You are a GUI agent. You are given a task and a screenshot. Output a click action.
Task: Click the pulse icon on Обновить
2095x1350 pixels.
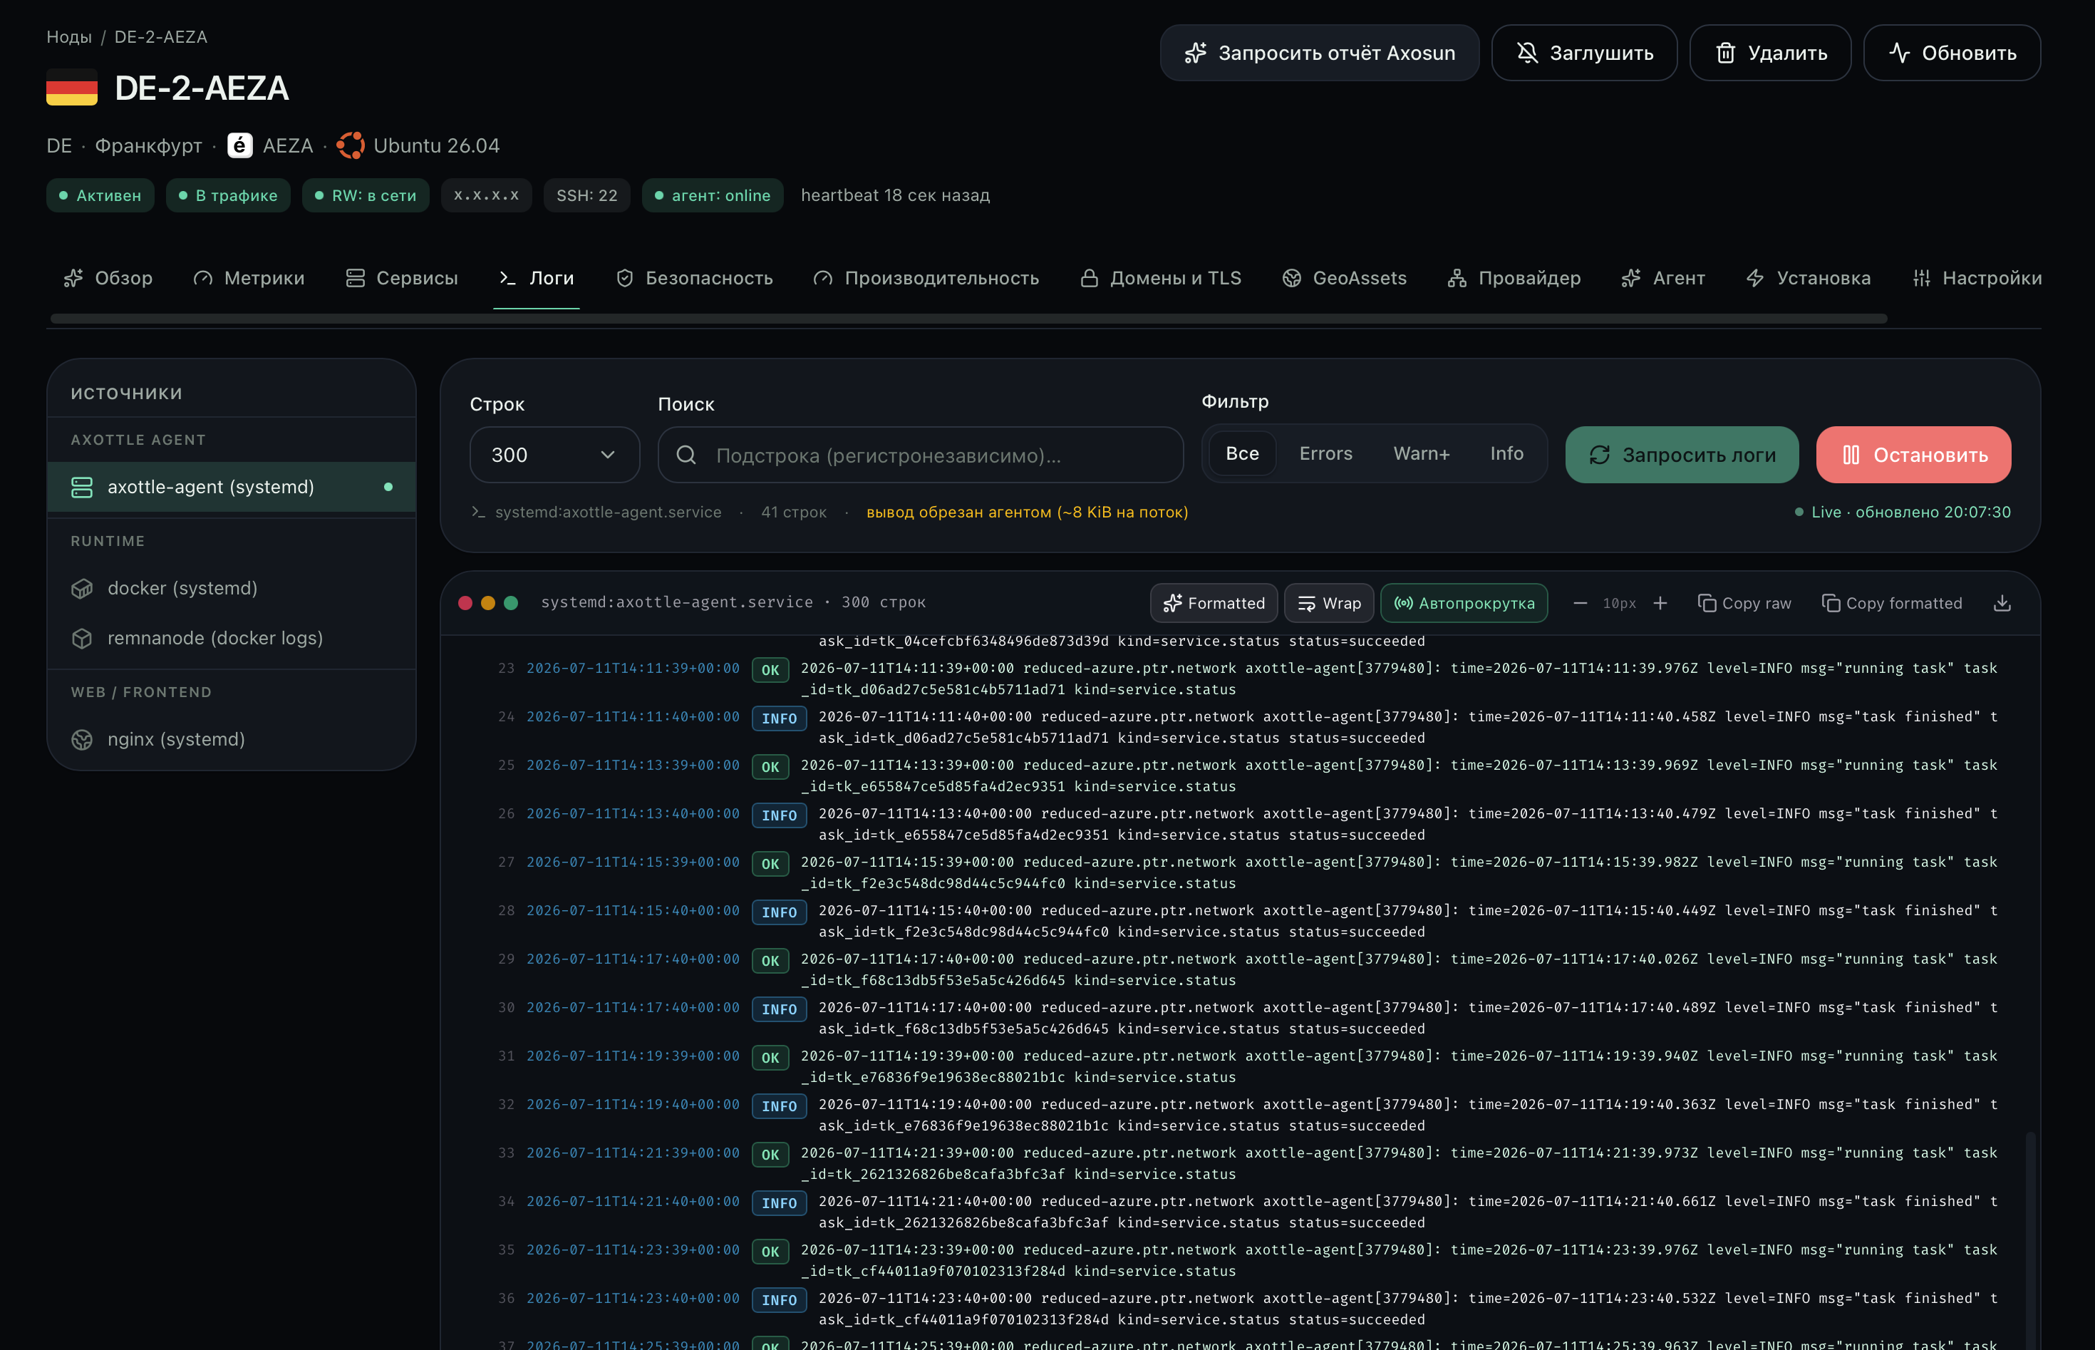click(1900, 53)
